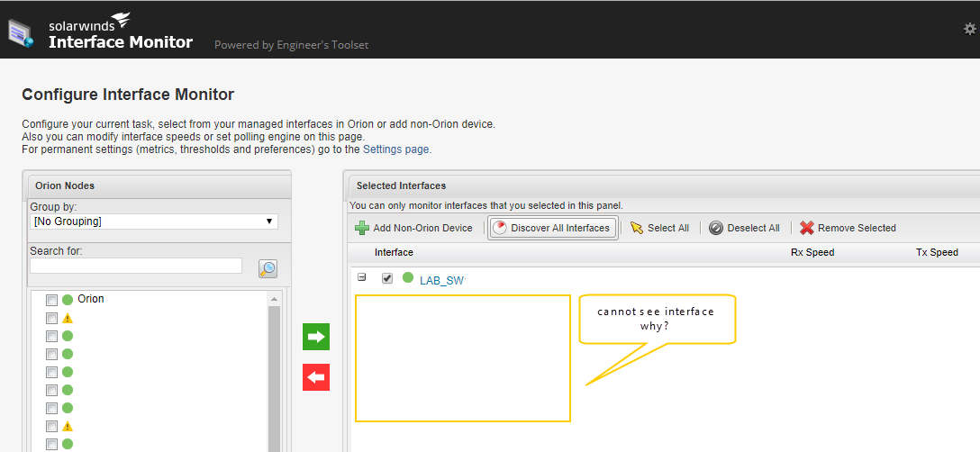
Task: Discover All Interfaces
Action: pyautogui.click(x=553, y=228)
